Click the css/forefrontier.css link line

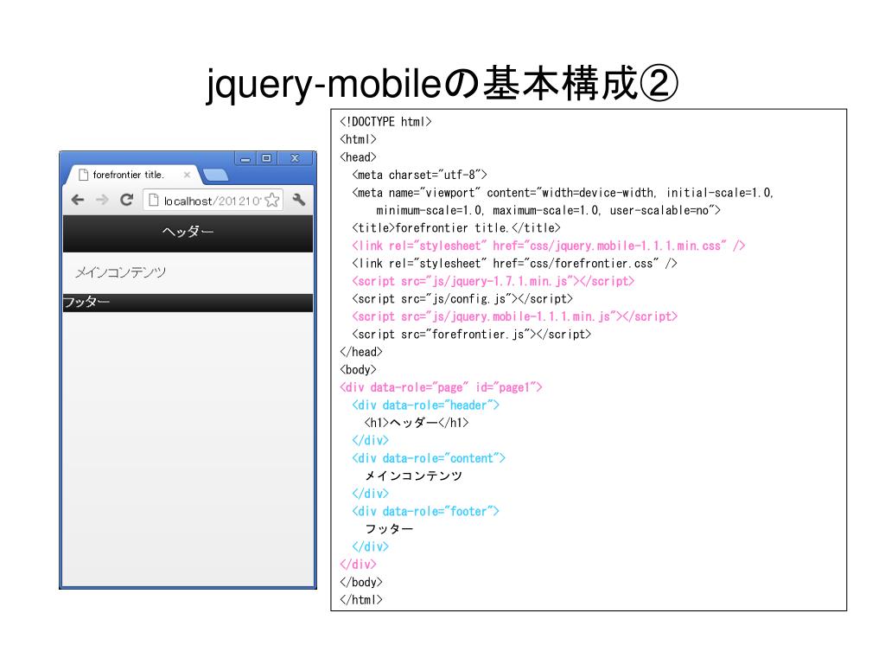coord(515,264)
